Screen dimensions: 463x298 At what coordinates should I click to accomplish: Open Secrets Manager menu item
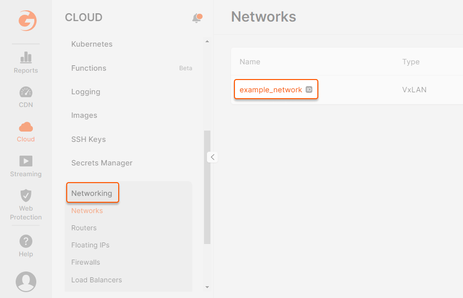(x=102, y=163)
